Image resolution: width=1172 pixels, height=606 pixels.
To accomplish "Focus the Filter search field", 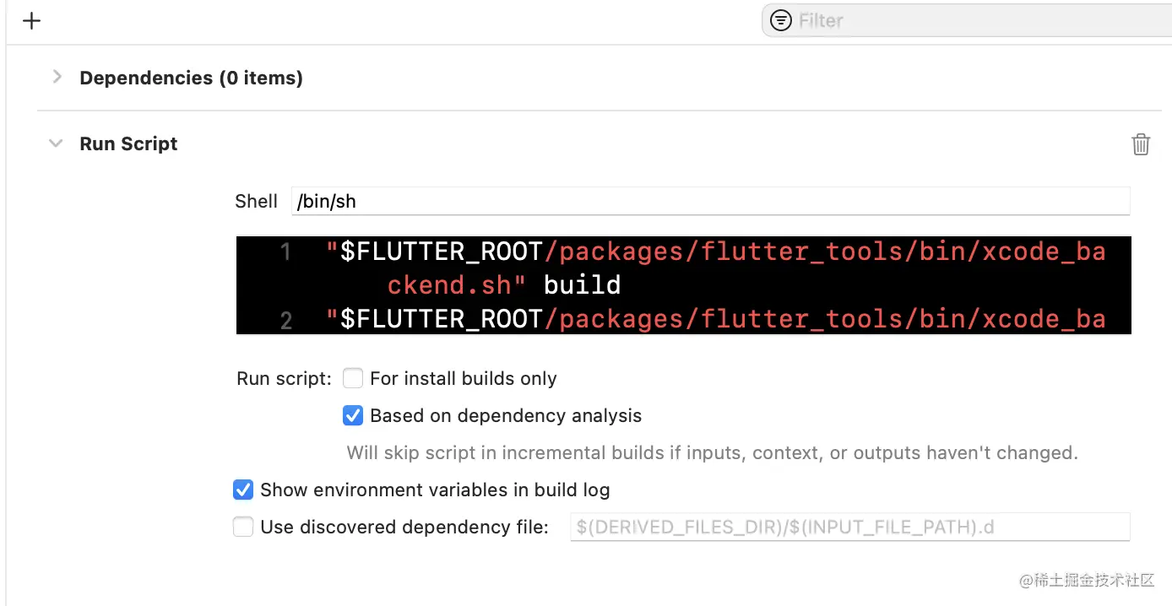I will 971,21.
